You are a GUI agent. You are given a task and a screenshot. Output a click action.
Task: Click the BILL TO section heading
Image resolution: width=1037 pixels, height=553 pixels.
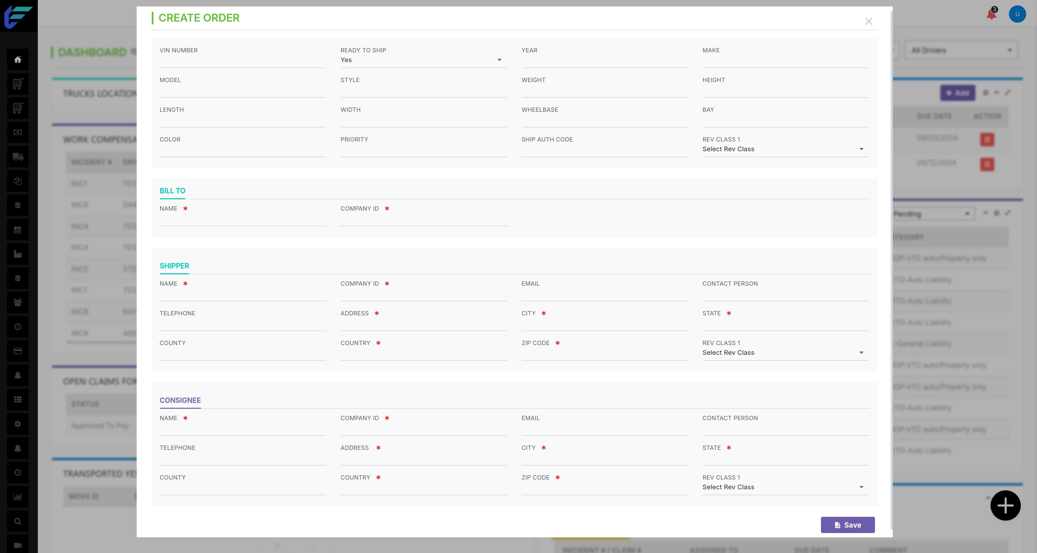(172, 191)
